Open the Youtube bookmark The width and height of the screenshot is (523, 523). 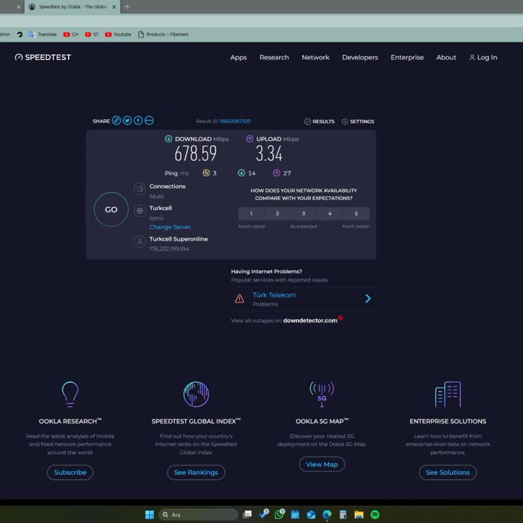coord(118,34)
